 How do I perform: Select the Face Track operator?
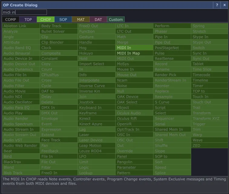click(59, 140)
